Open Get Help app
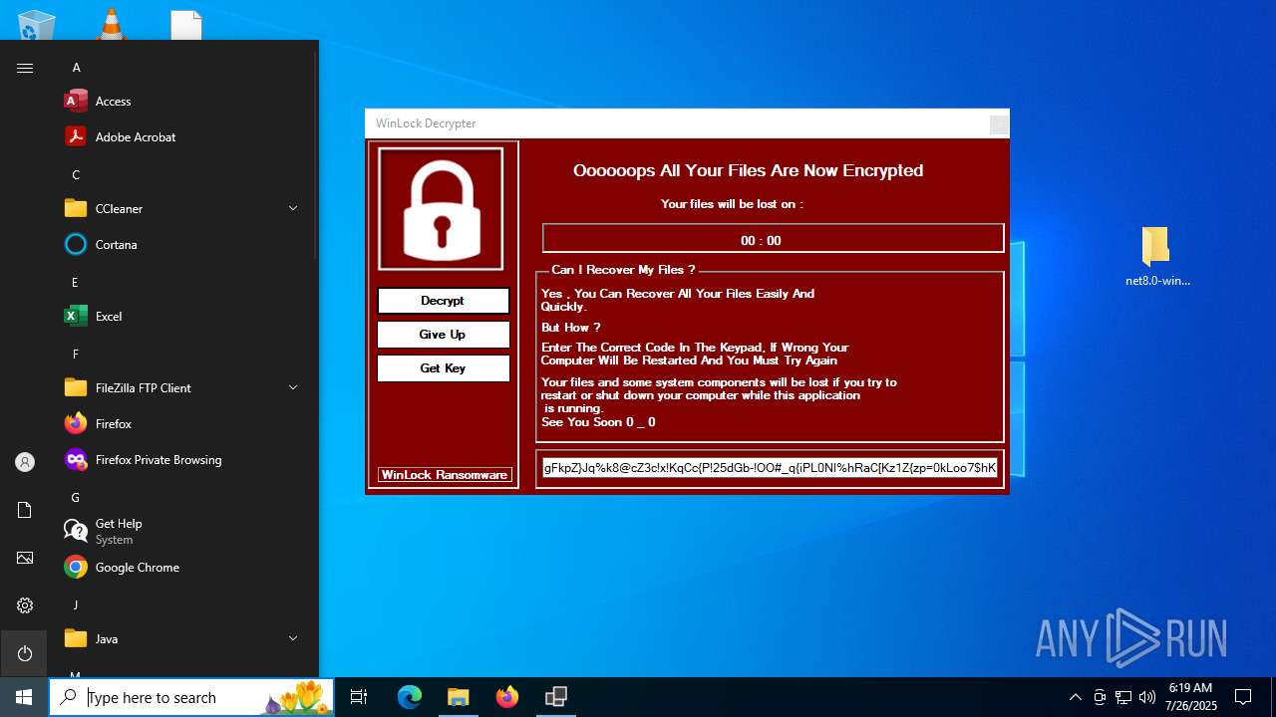1276x717 pixels. tap(118, 531)
